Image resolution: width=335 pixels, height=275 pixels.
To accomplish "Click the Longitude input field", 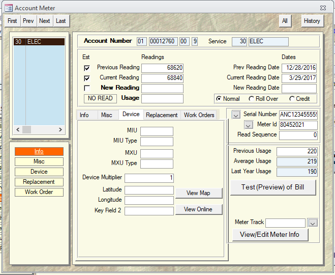I will point(149,200).
